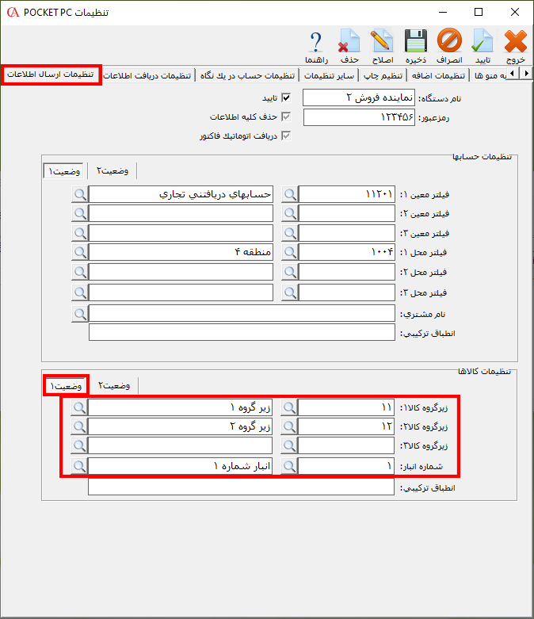
Task: Click the magnifier beside the 11201 code field
Action: (291, 193)
